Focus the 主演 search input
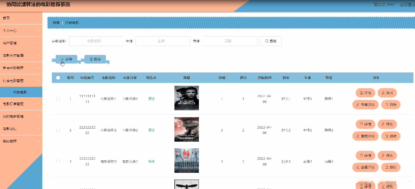415x189 pixels. click(x=163, y=41)
